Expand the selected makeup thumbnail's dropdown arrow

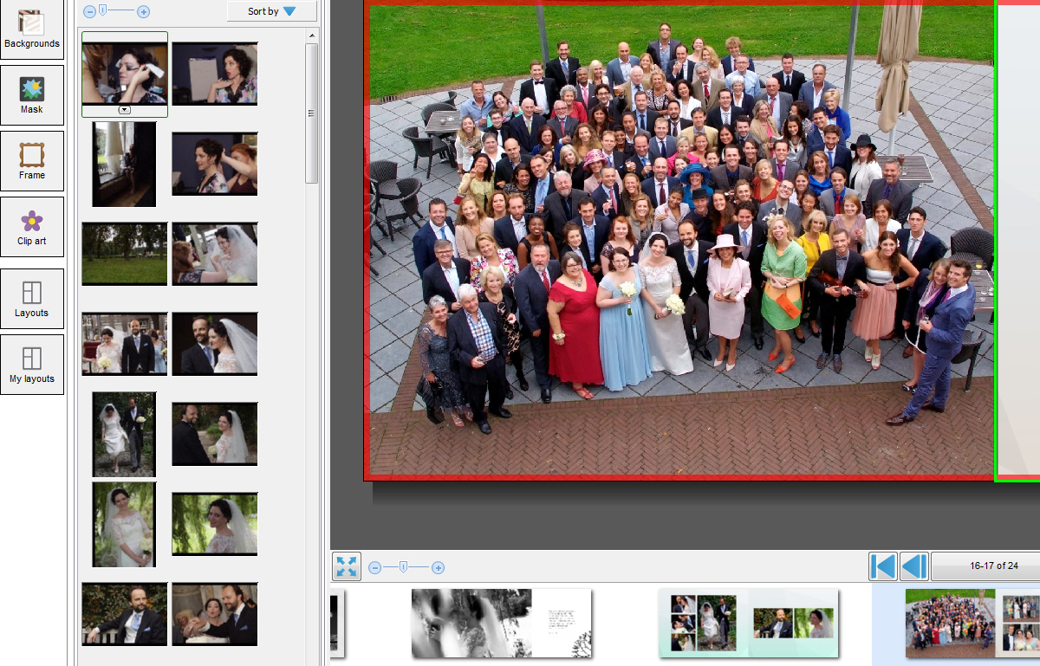point(124,110)
